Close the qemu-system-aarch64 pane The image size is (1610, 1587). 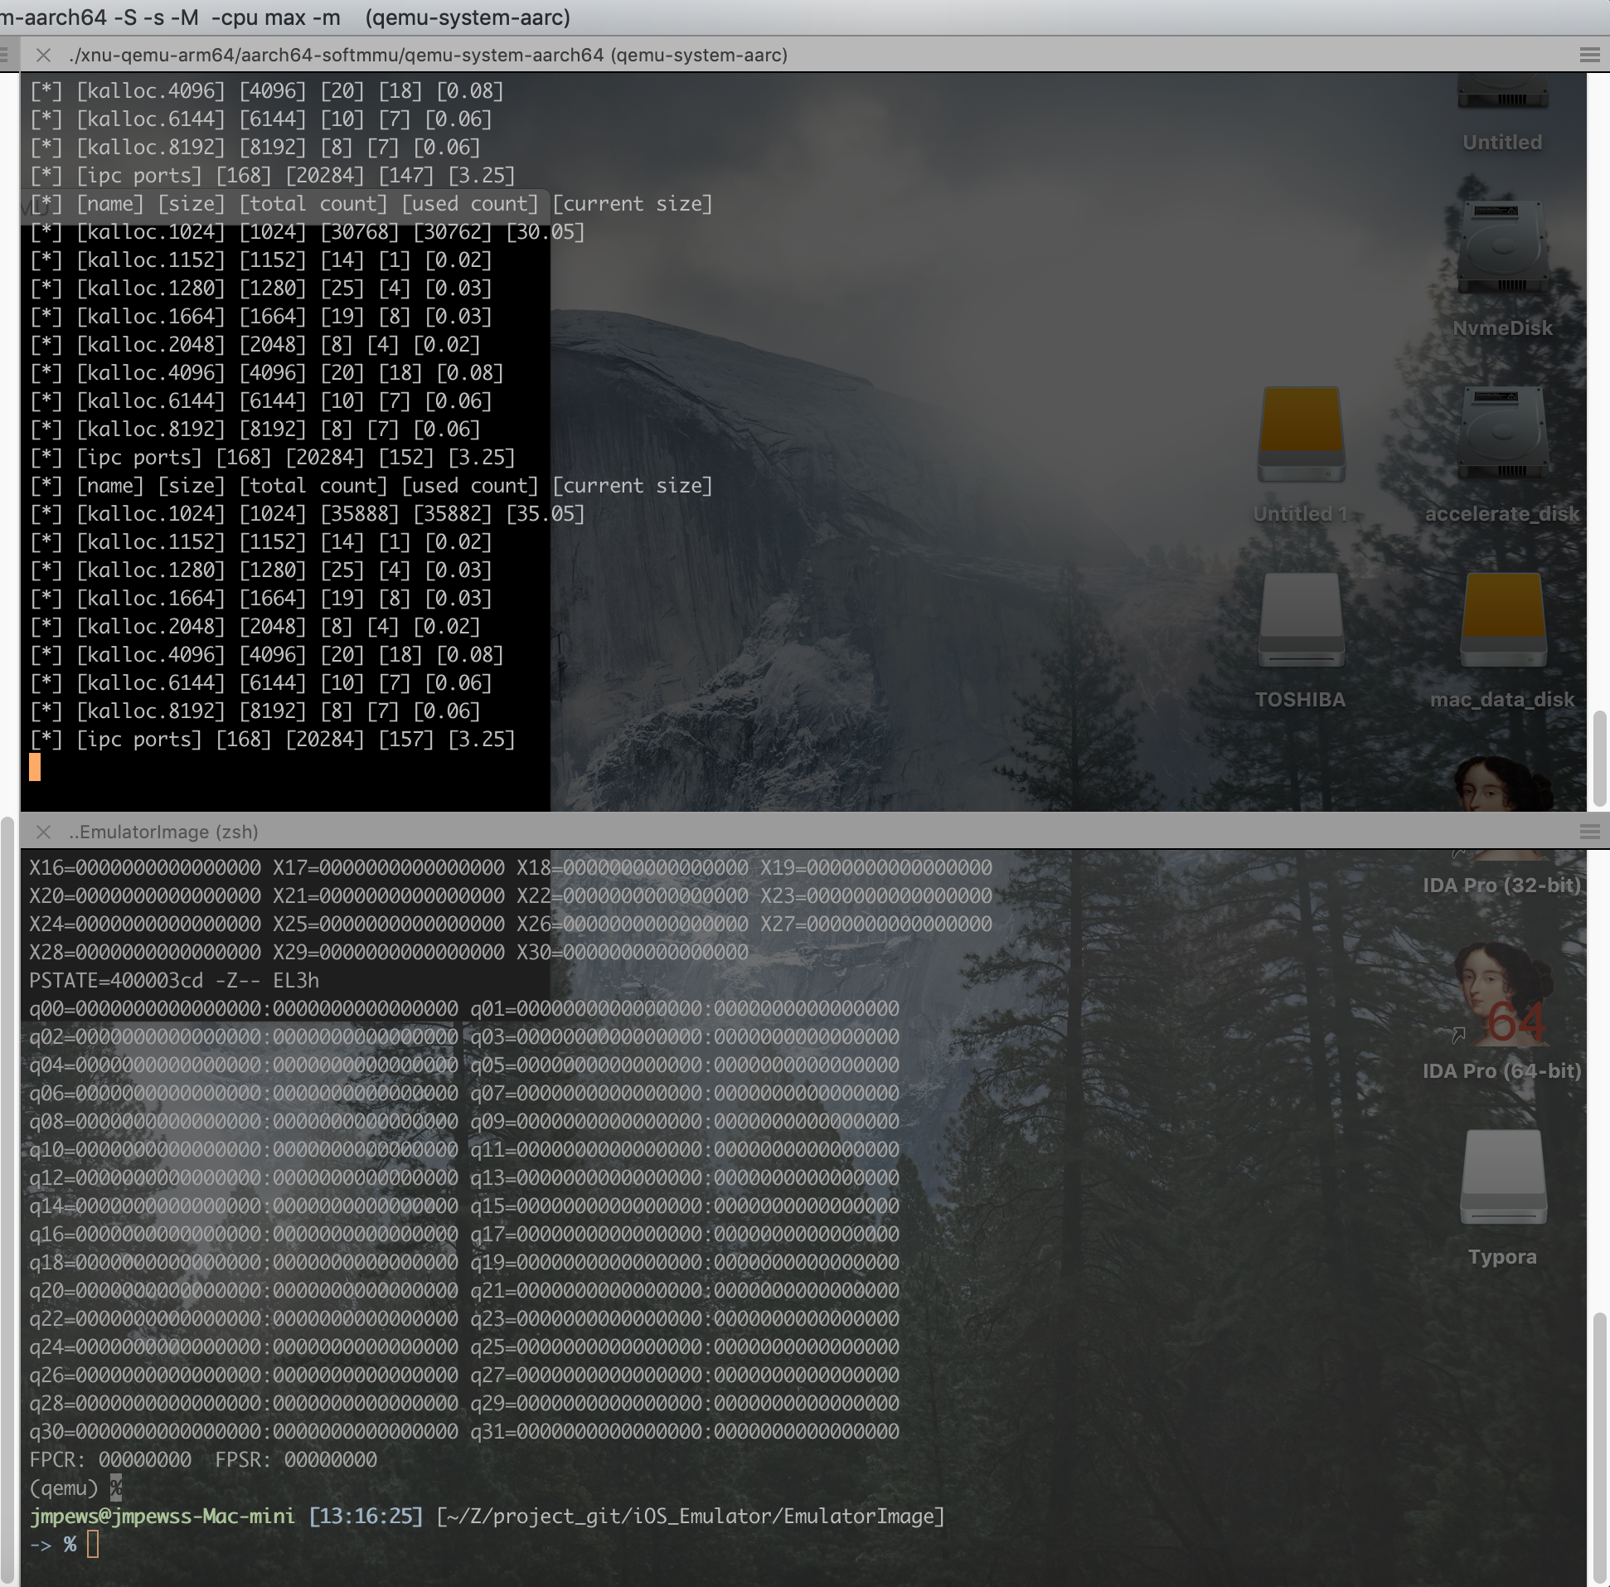pos(44,55)
